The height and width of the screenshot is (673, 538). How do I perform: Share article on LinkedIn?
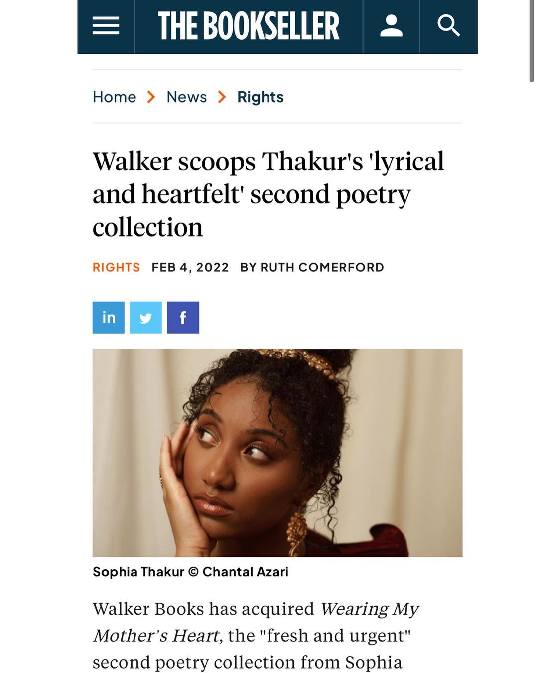109,317
